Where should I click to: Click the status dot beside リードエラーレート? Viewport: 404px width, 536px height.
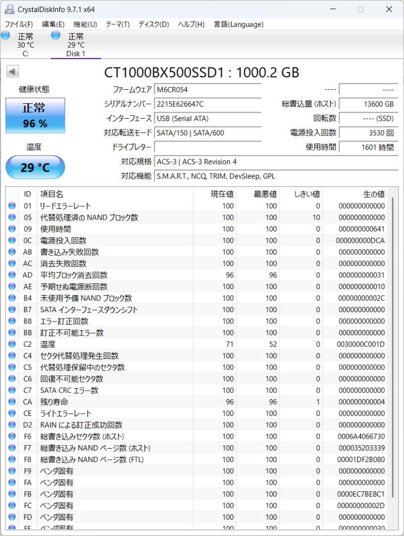coord(11,205)
